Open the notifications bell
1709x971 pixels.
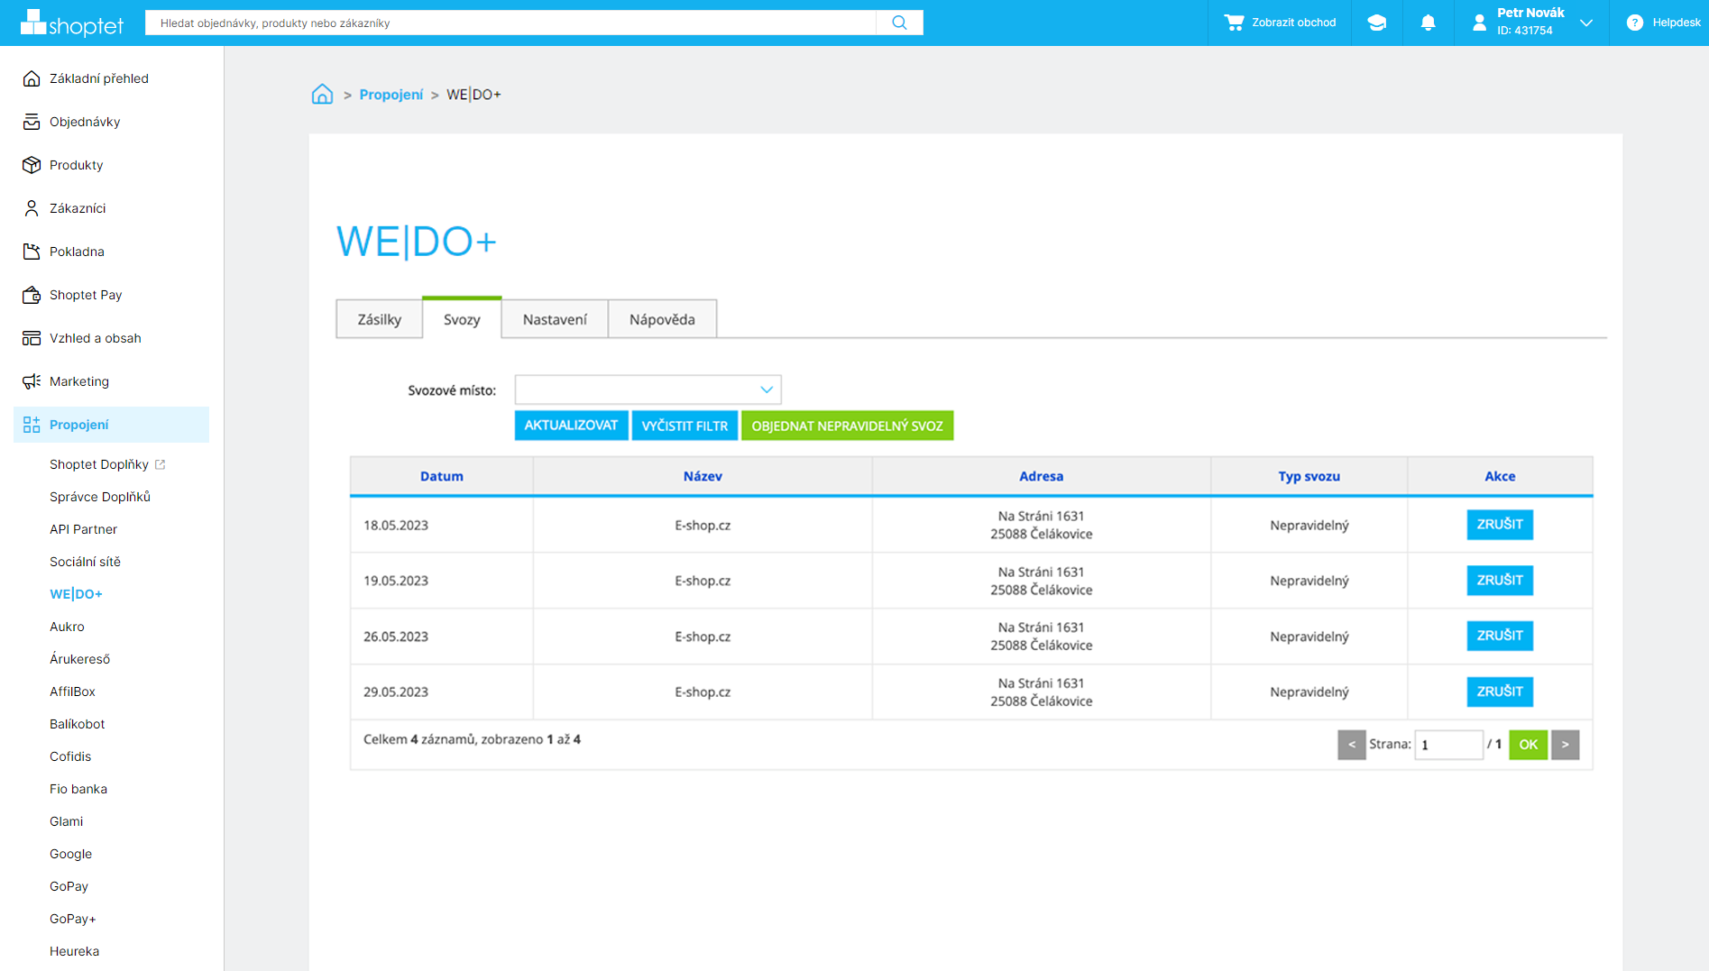1428,23
